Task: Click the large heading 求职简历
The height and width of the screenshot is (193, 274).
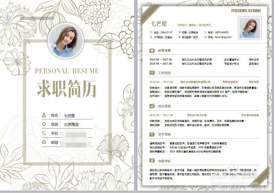Action: tap(67, 89)
